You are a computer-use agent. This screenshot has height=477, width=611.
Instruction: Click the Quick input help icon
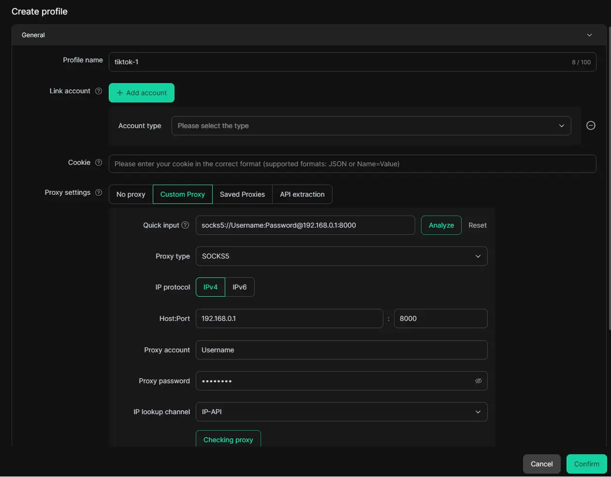(x=185, y=225)
